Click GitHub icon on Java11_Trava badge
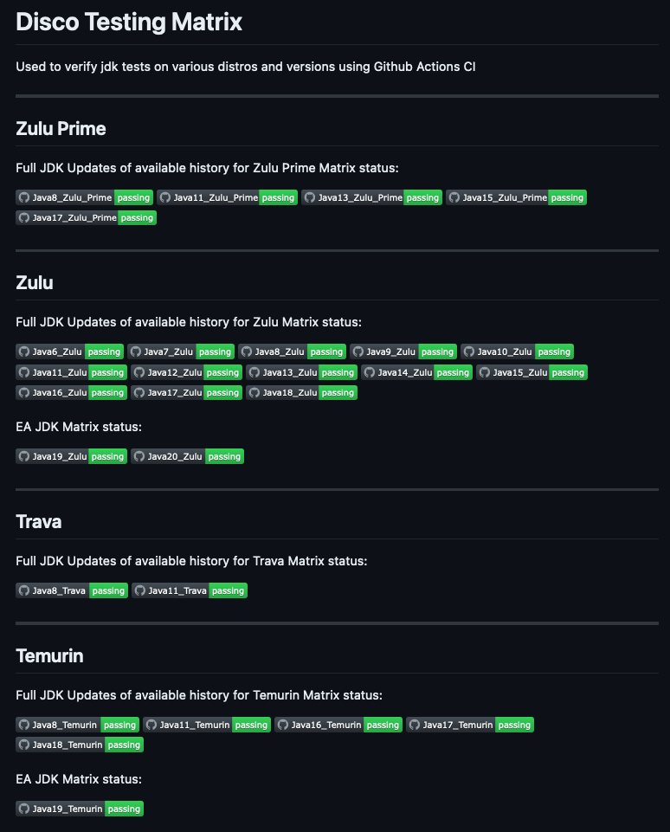 [140, 590]
